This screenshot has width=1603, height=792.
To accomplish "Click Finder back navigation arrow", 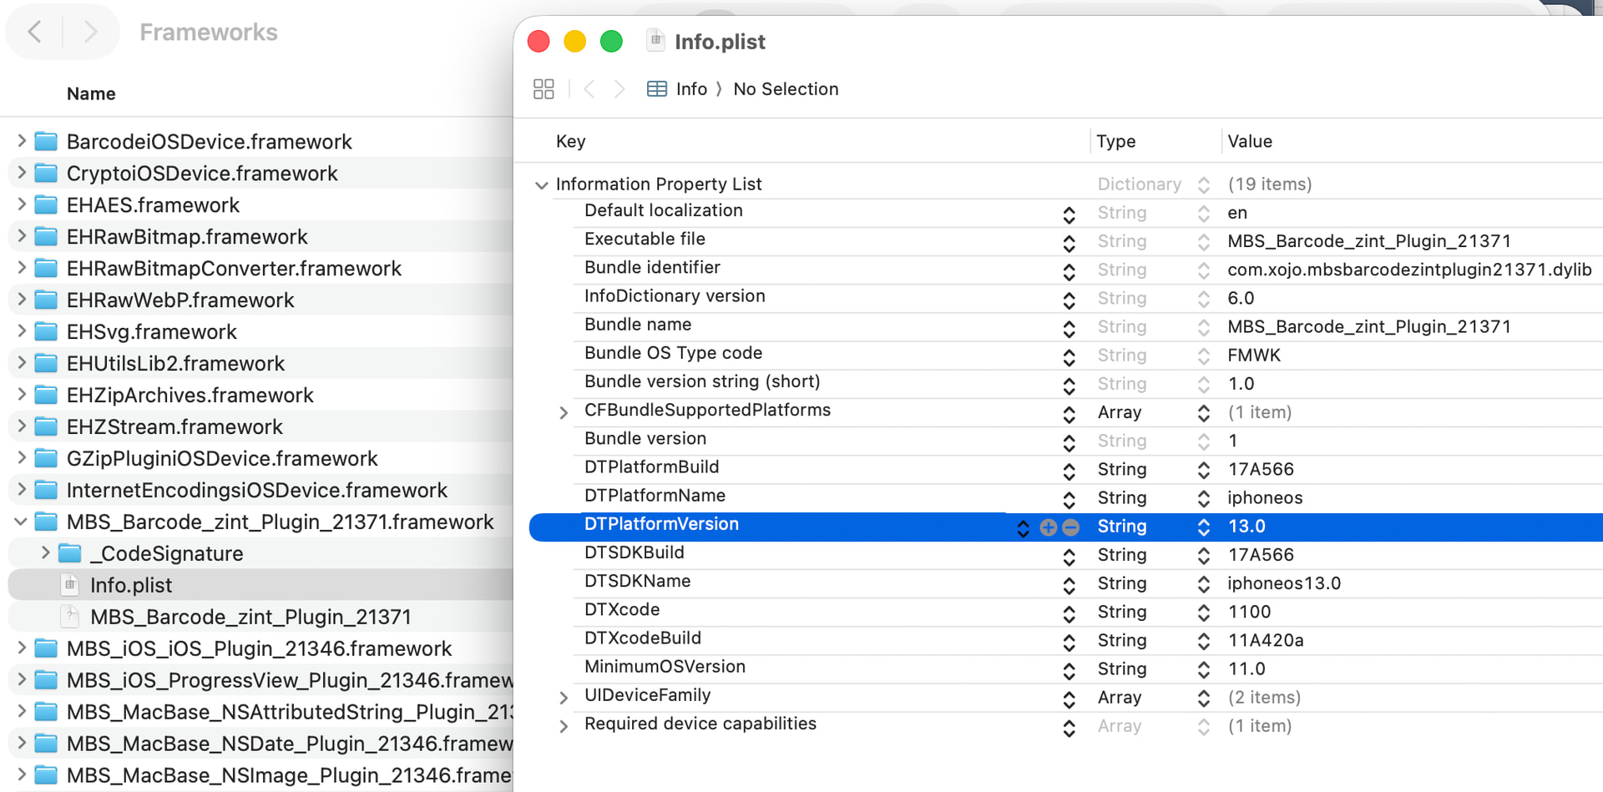I will pyautogui.click(x=35, y=33).
